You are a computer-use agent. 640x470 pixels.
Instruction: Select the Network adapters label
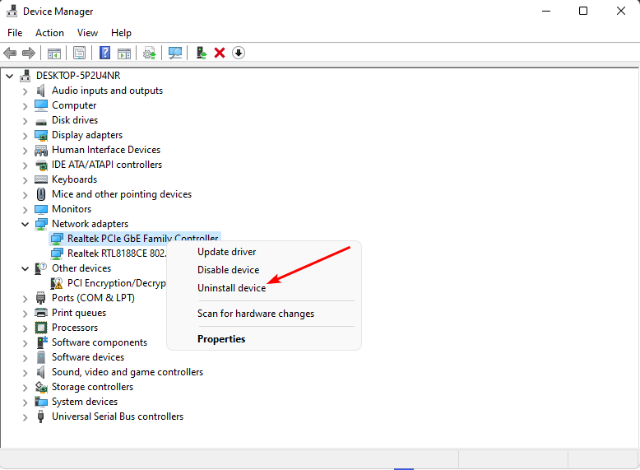[90, 224]
